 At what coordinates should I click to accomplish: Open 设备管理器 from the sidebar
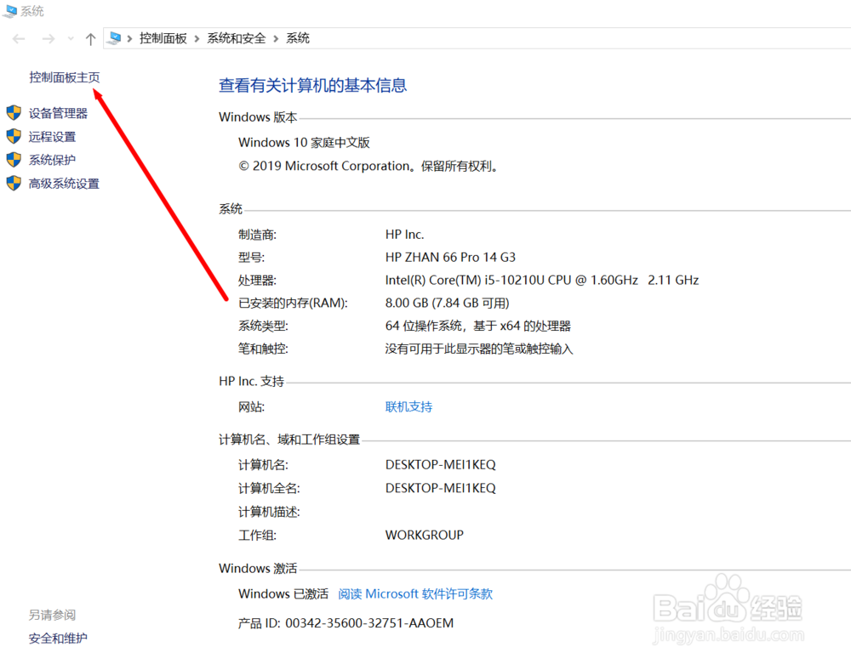coord(59,112)
